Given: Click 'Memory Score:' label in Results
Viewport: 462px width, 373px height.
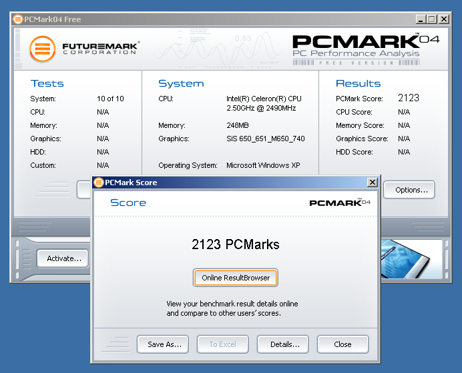Looking at the screenshot, I should [x=360, y=125].
